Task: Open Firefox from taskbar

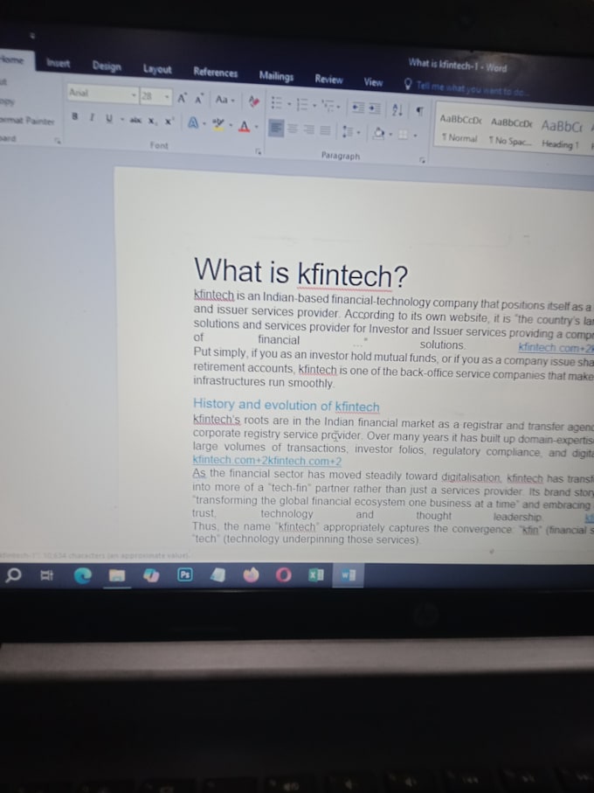Action: point(251,575)
